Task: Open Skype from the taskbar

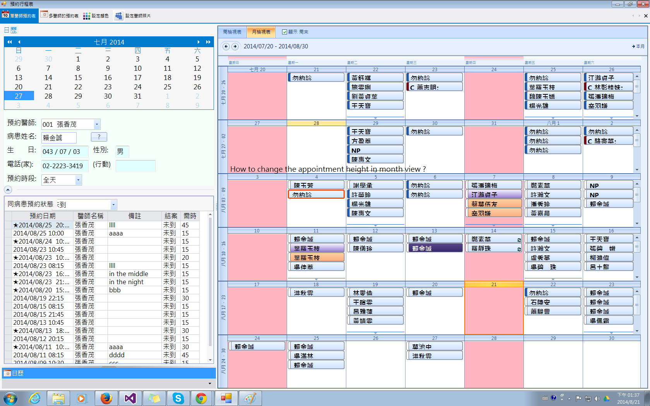Action: point(178,398)
